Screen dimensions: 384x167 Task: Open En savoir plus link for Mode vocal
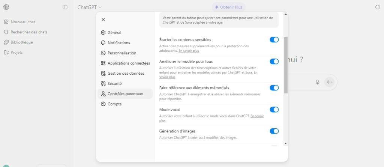[x=257, y=116]
